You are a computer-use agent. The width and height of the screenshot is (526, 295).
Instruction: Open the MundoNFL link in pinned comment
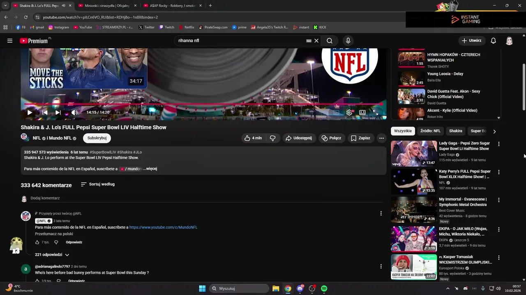(x=163, y=227)
